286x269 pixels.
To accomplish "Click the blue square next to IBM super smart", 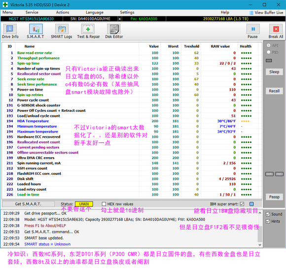I will pyautogui.click(x=251, y=204).
